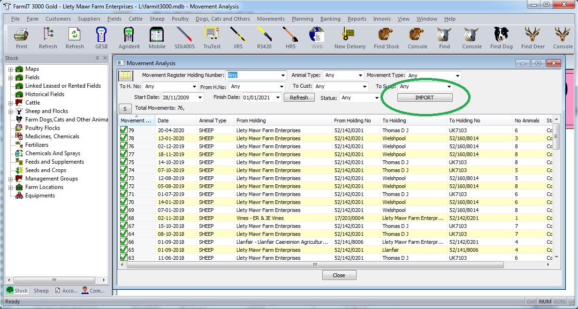Toggle the checkmark for movement 68
The height and width of the screenshot is (309, 578).
coord(124,218)
